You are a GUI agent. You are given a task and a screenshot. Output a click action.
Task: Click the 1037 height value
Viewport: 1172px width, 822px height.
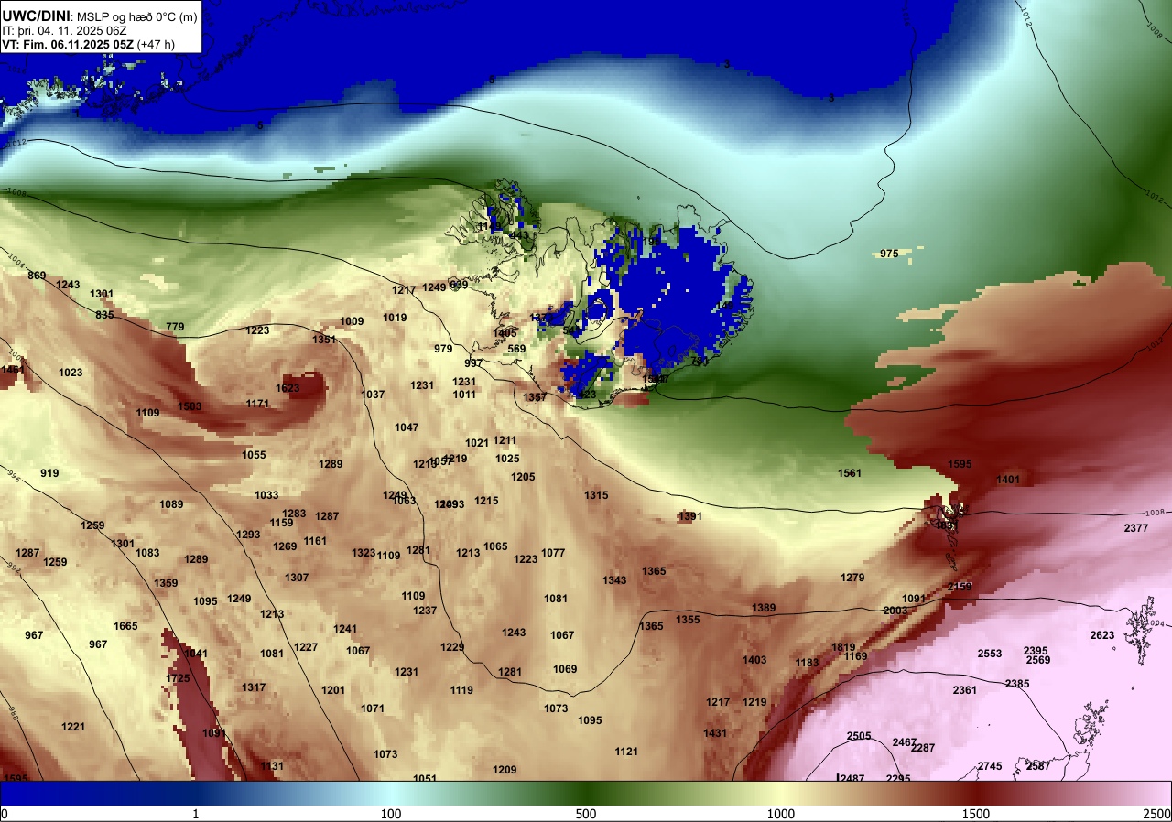[373, 395]
